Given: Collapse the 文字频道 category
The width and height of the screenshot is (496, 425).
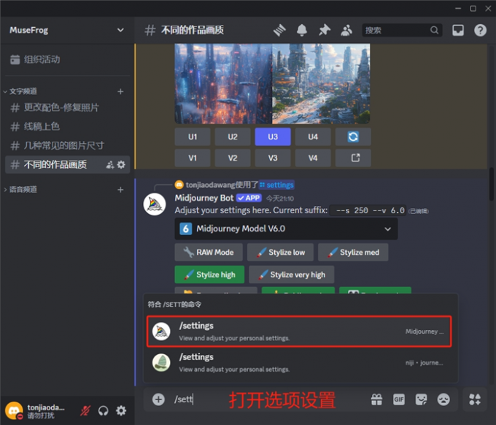Looking at the screenshot, I should point(21,91).
